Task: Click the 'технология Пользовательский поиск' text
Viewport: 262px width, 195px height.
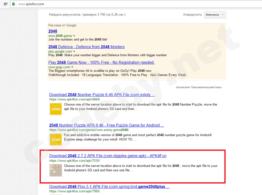Action: [198, 87]
